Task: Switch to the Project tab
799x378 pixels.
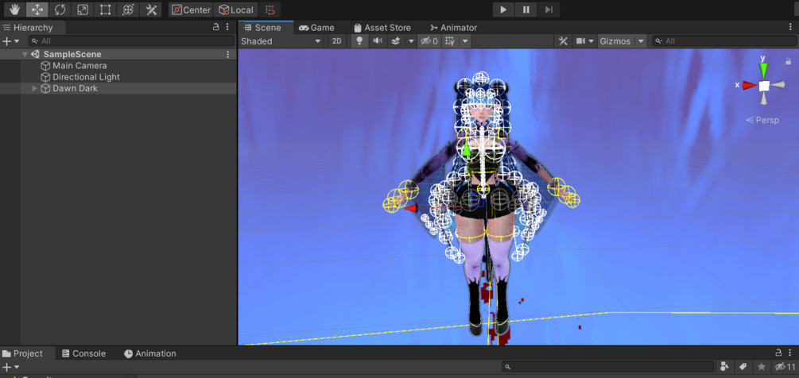Action: [22, 353]
